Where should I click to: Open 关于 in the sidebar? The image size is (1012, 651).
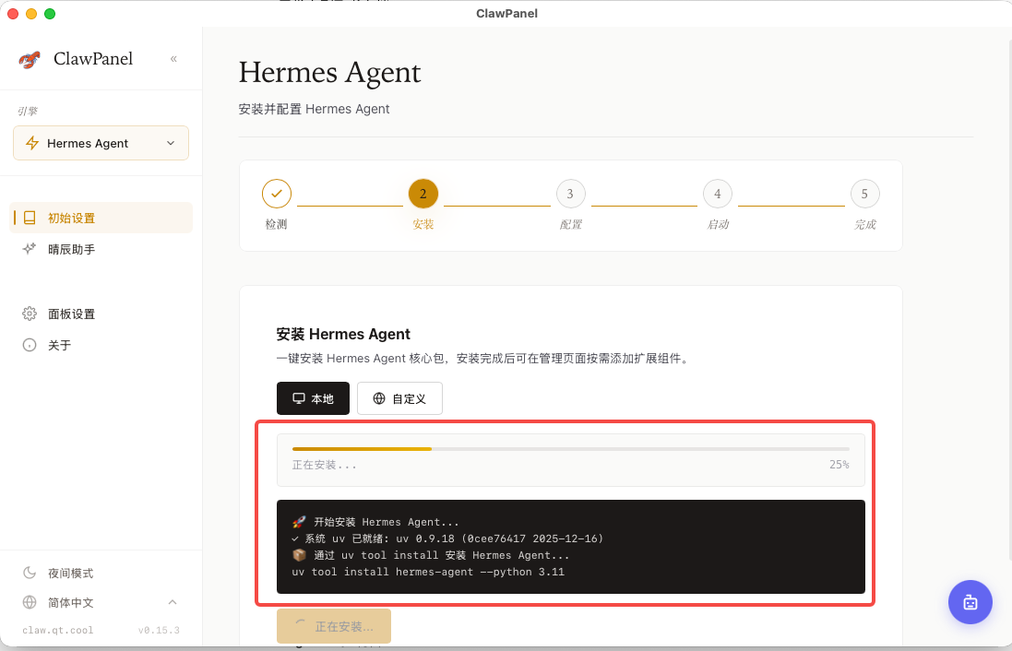click(101, 345)
